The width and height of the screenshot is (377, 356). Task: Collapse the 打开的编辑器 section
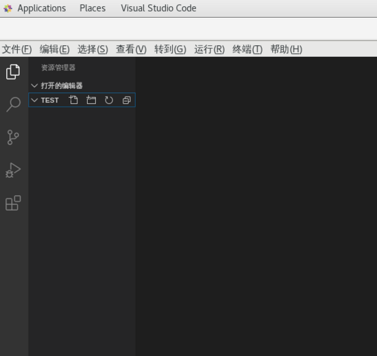coord(34,86)
